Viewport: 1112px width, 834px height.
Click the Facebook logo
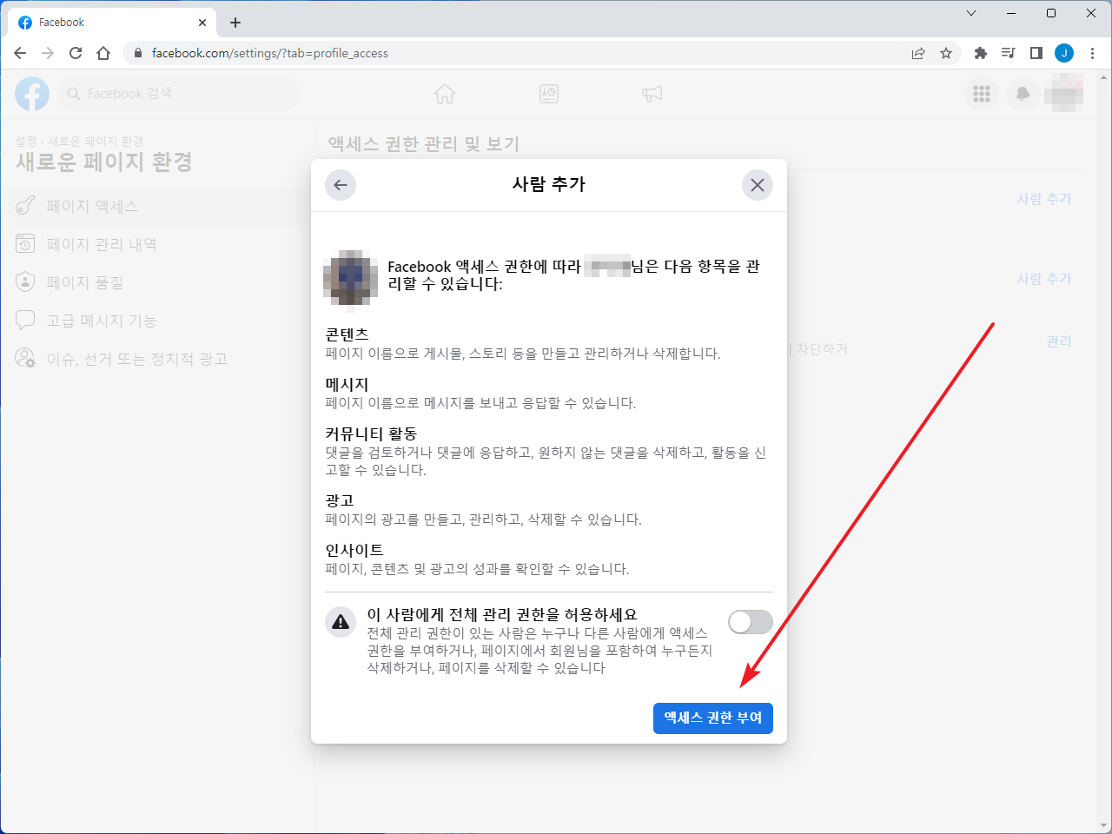point(32,94)
